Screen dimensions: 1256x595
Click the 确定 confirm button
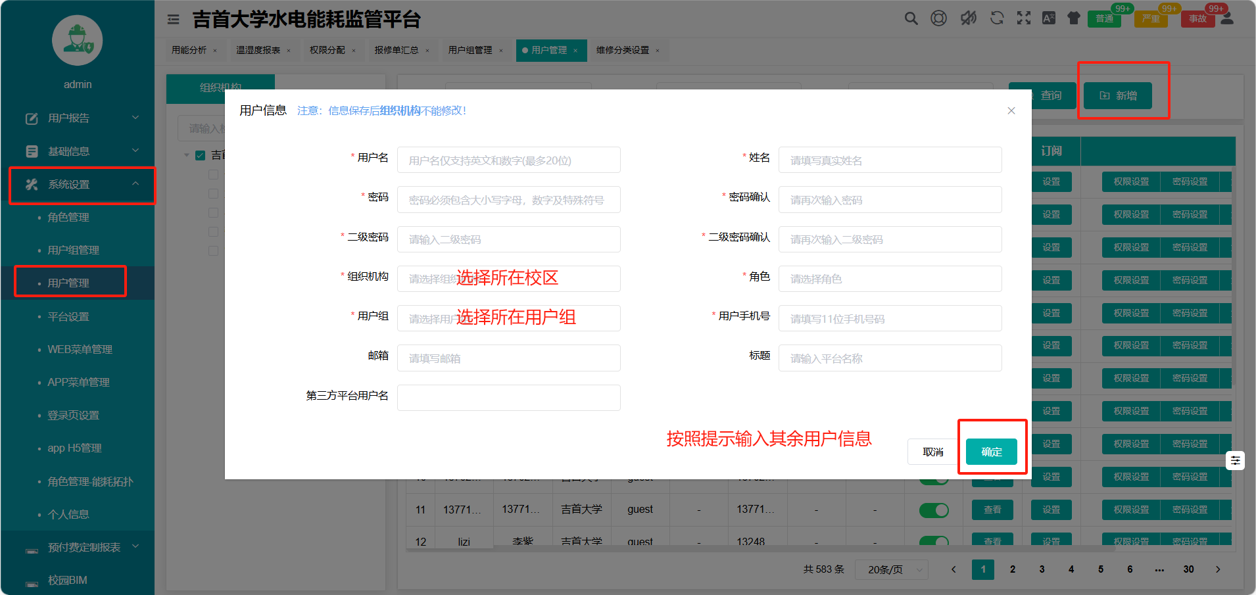(x=991, y=452)
